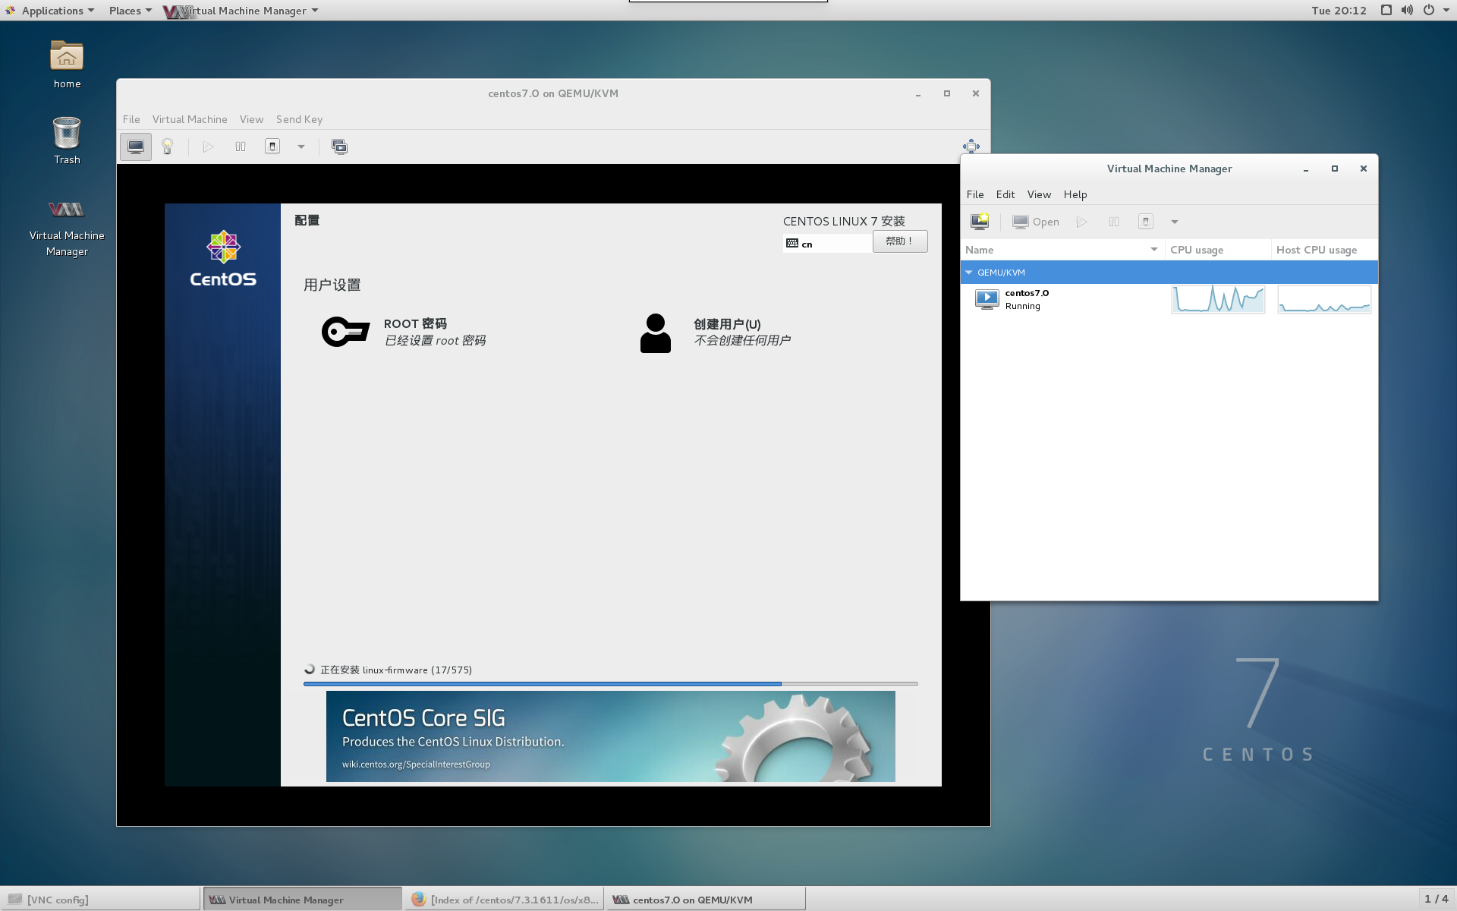Switch to Firefox Index of /centos taskbar entry
Screen dimensions: 1457x911
click(505, 900)
